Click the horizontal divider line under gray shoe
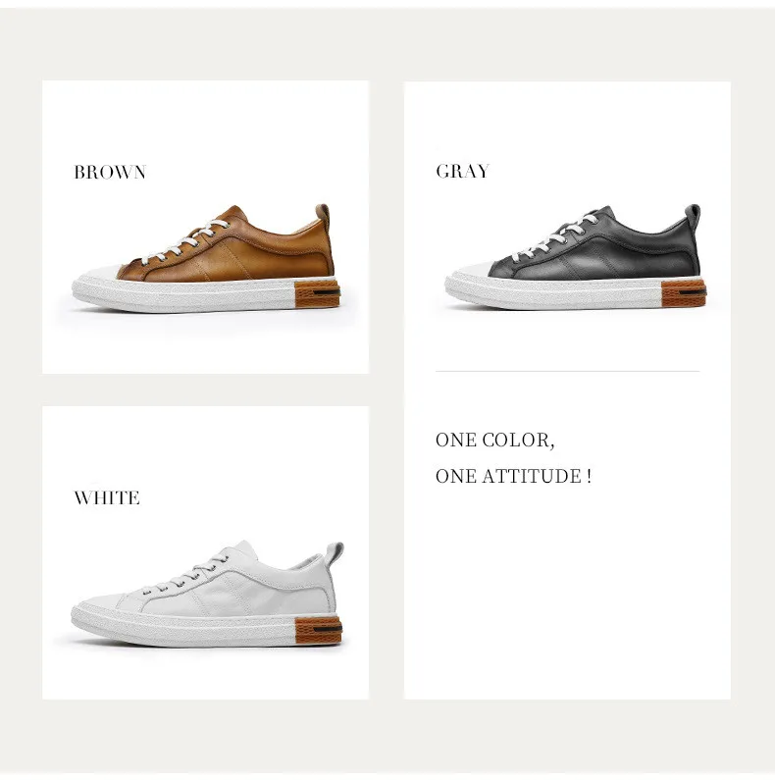The image size is (775, 780). (568, 371)
